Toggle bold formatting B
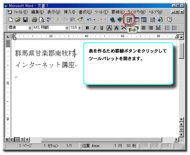The image size is (190, 155). [87, 28]
